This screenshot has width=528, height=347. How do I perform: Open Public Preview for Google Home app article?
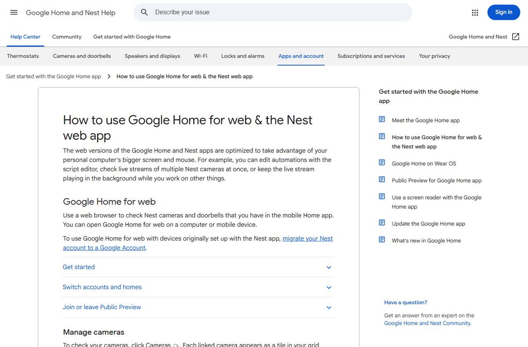tap(437, 181)
